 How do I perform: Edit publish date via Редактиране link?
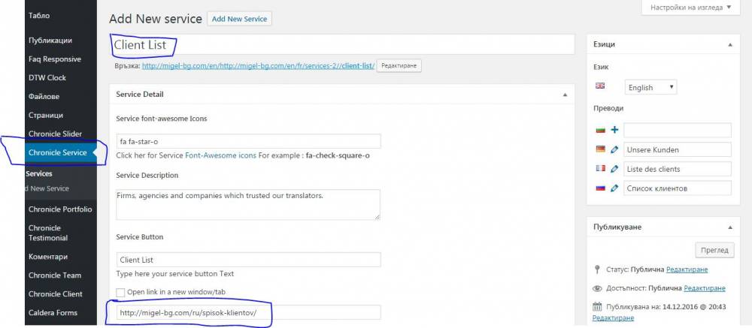coord(613,318)
